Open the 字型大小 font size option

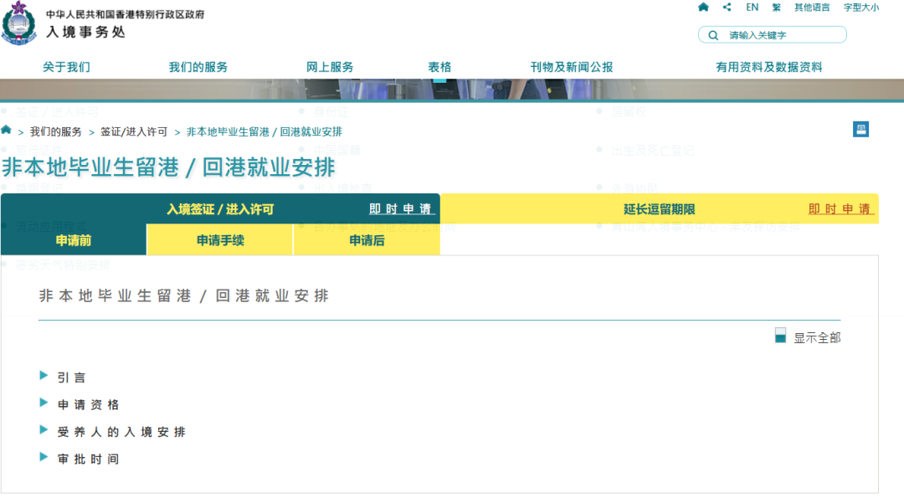click(860, 8)
